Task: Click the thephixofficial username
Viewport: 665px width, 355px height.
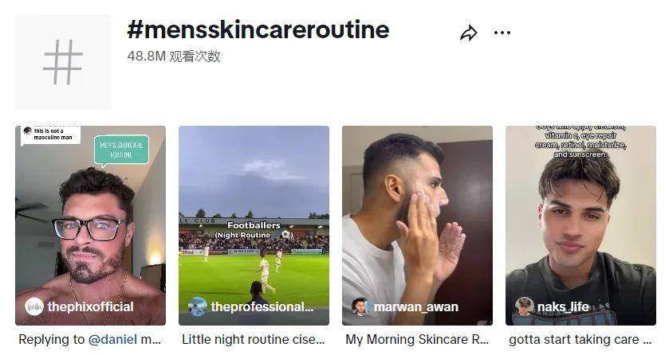Action: 90,306
